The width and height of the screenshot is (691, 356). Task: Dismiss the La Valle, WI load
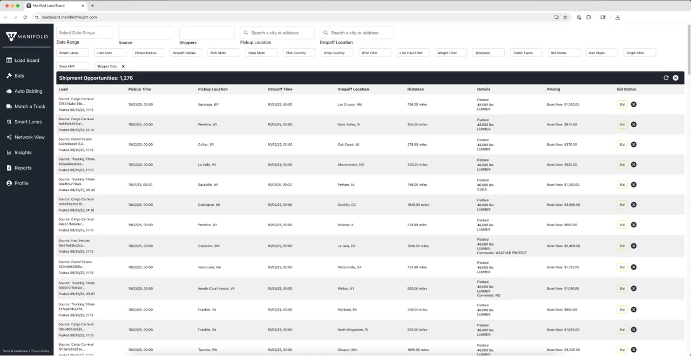pos(634,165)
